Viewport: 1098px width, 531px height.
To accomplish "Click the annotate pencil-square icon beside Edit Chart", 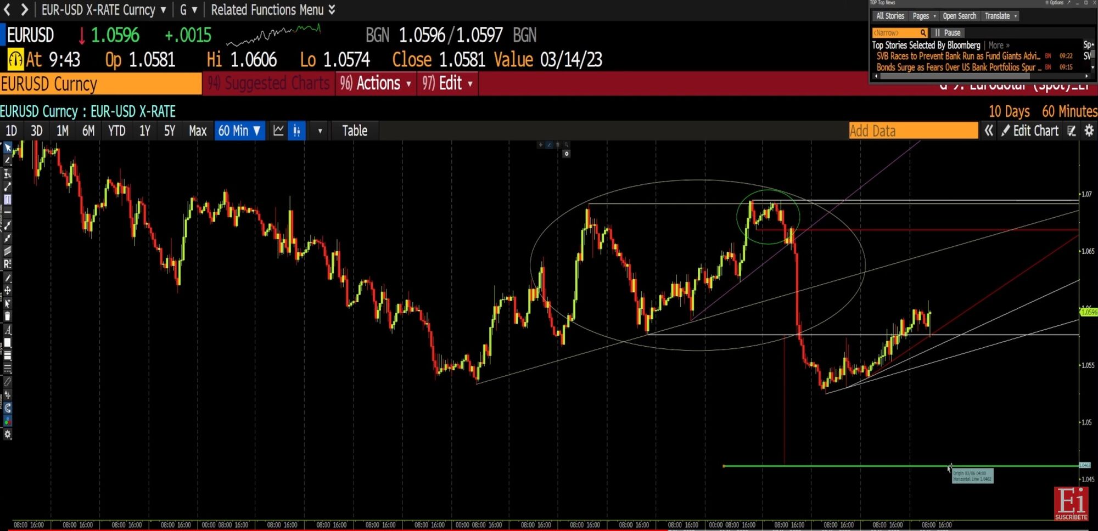I will [1072, 131].
